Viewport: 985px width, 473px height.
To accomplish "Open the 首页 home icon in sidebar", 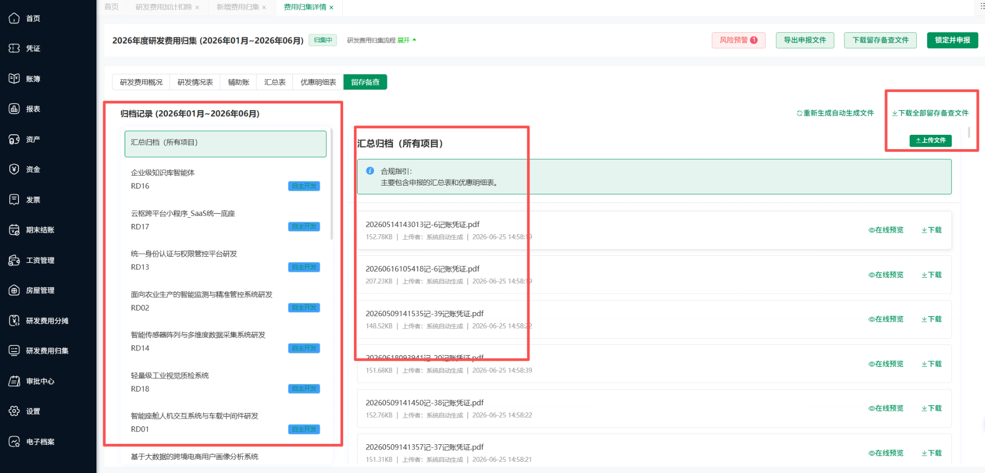I will point(14,18).
